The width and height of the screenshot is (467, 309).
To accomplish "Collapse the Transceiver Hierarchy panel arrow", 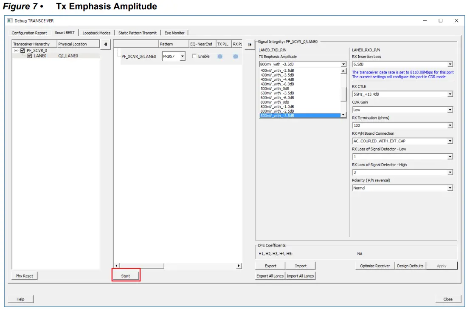I will [x=105, y=44].
